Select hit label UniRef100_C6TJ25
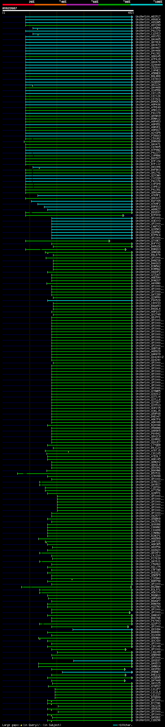 click(x=148, y=93)
